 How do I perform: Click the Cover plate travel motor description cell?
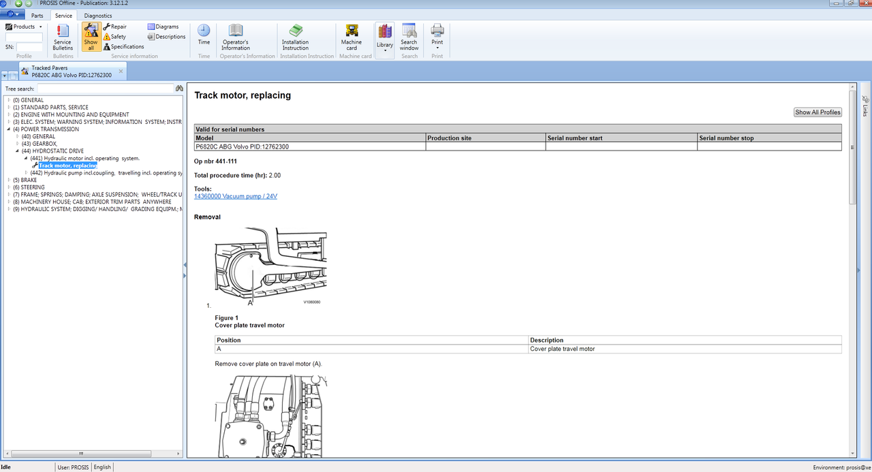pos(685,349)
